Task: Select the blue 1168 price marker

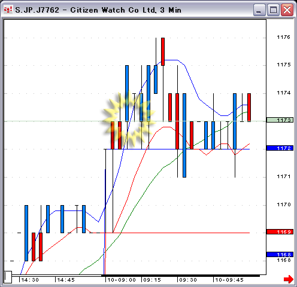Action: click(x=280, y=255)
